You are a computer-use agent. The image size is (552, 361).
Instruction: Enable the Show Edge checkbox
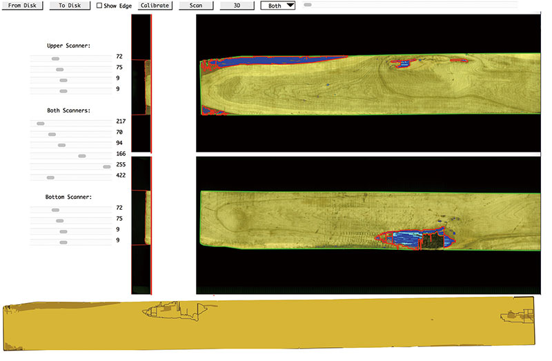[99, 6]
